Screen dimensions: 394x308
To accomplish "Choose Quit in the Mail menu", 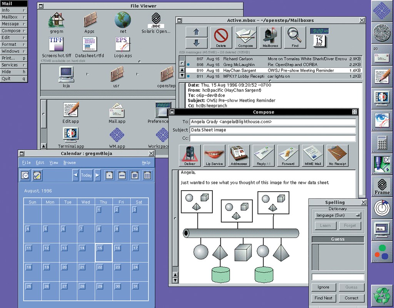I will (13, 79).
